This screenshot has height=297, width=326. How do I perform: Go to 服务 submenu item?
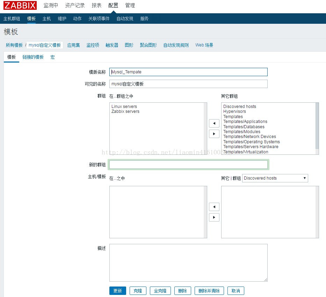[x=144, y=19]
